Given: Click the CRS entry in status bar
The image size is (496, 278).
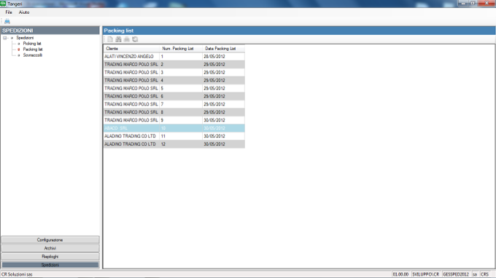Looking at the screenshot, I should 484,274.
